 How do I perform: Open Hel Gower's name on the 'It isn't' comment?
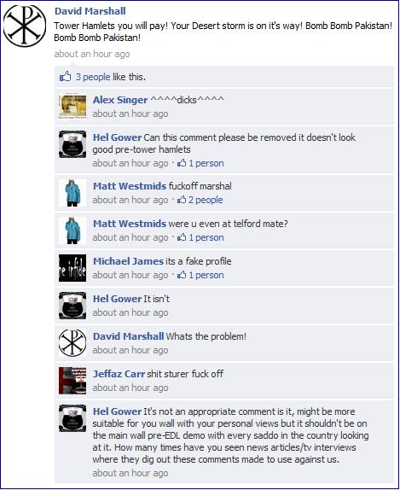point(117,299)
